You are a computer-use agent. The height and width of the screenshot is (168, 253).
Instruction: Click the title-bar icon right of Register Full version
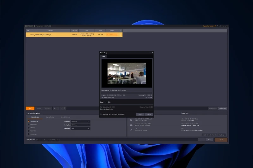pos(218,26)
